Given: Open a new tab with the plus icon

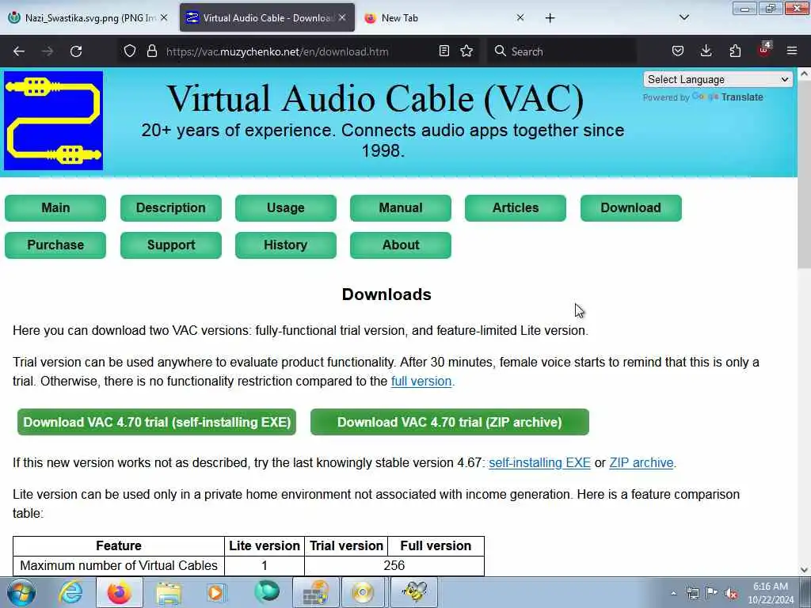Looking at the screenshot, I should 550,18.
